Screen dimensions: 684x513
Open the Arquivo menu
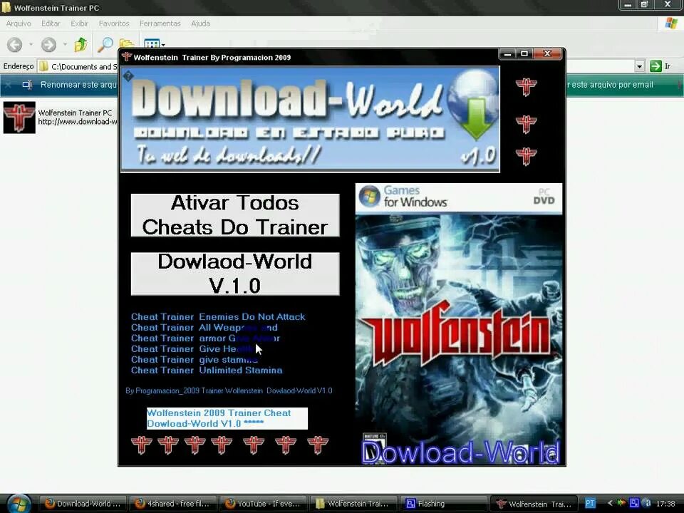click(18, 23)
